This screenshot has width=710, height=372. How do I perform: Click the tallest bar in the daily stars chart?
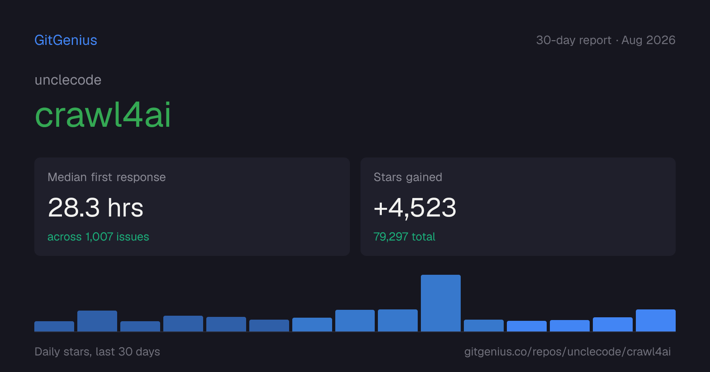[441, 303]
